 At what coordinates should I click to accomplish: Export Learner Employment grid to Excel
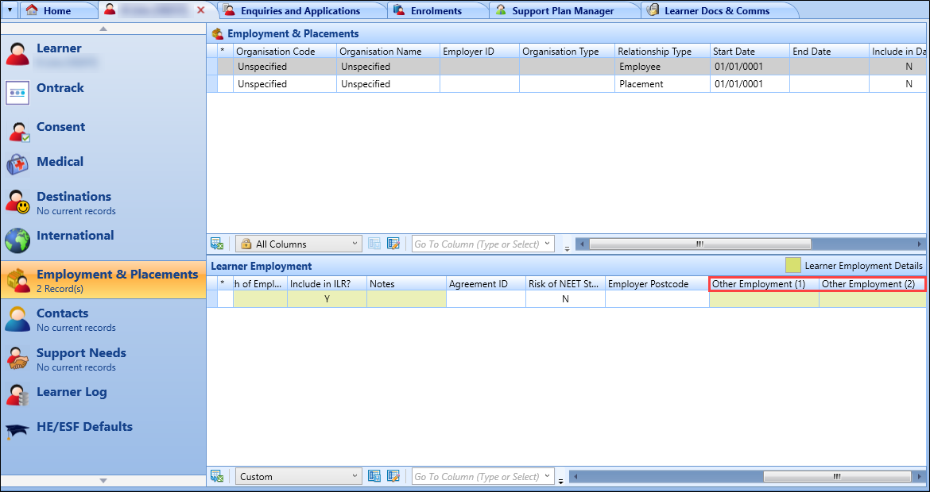pos(217,476)
